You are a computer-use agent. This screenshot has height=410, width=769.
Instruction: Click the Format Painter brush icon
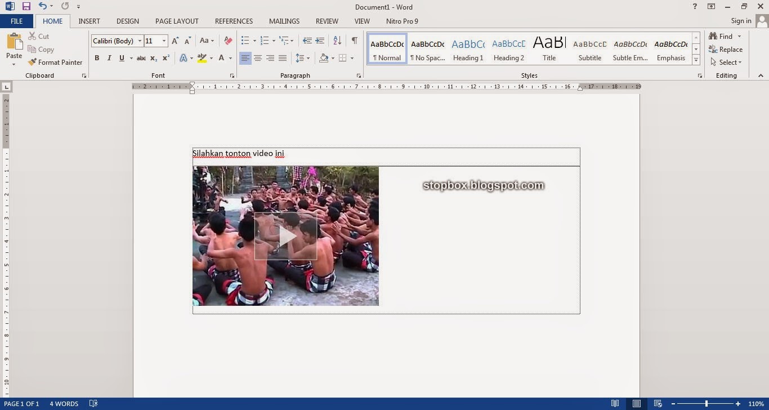click(32, 63)
